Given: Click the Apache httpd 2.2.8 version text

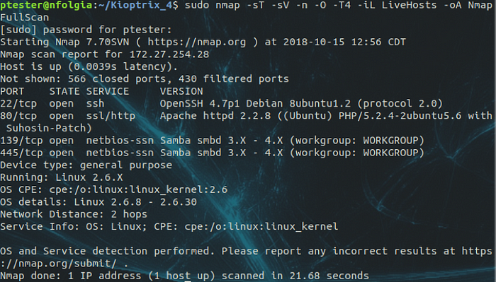Looking at the screenshot, I should coord(215,116).
